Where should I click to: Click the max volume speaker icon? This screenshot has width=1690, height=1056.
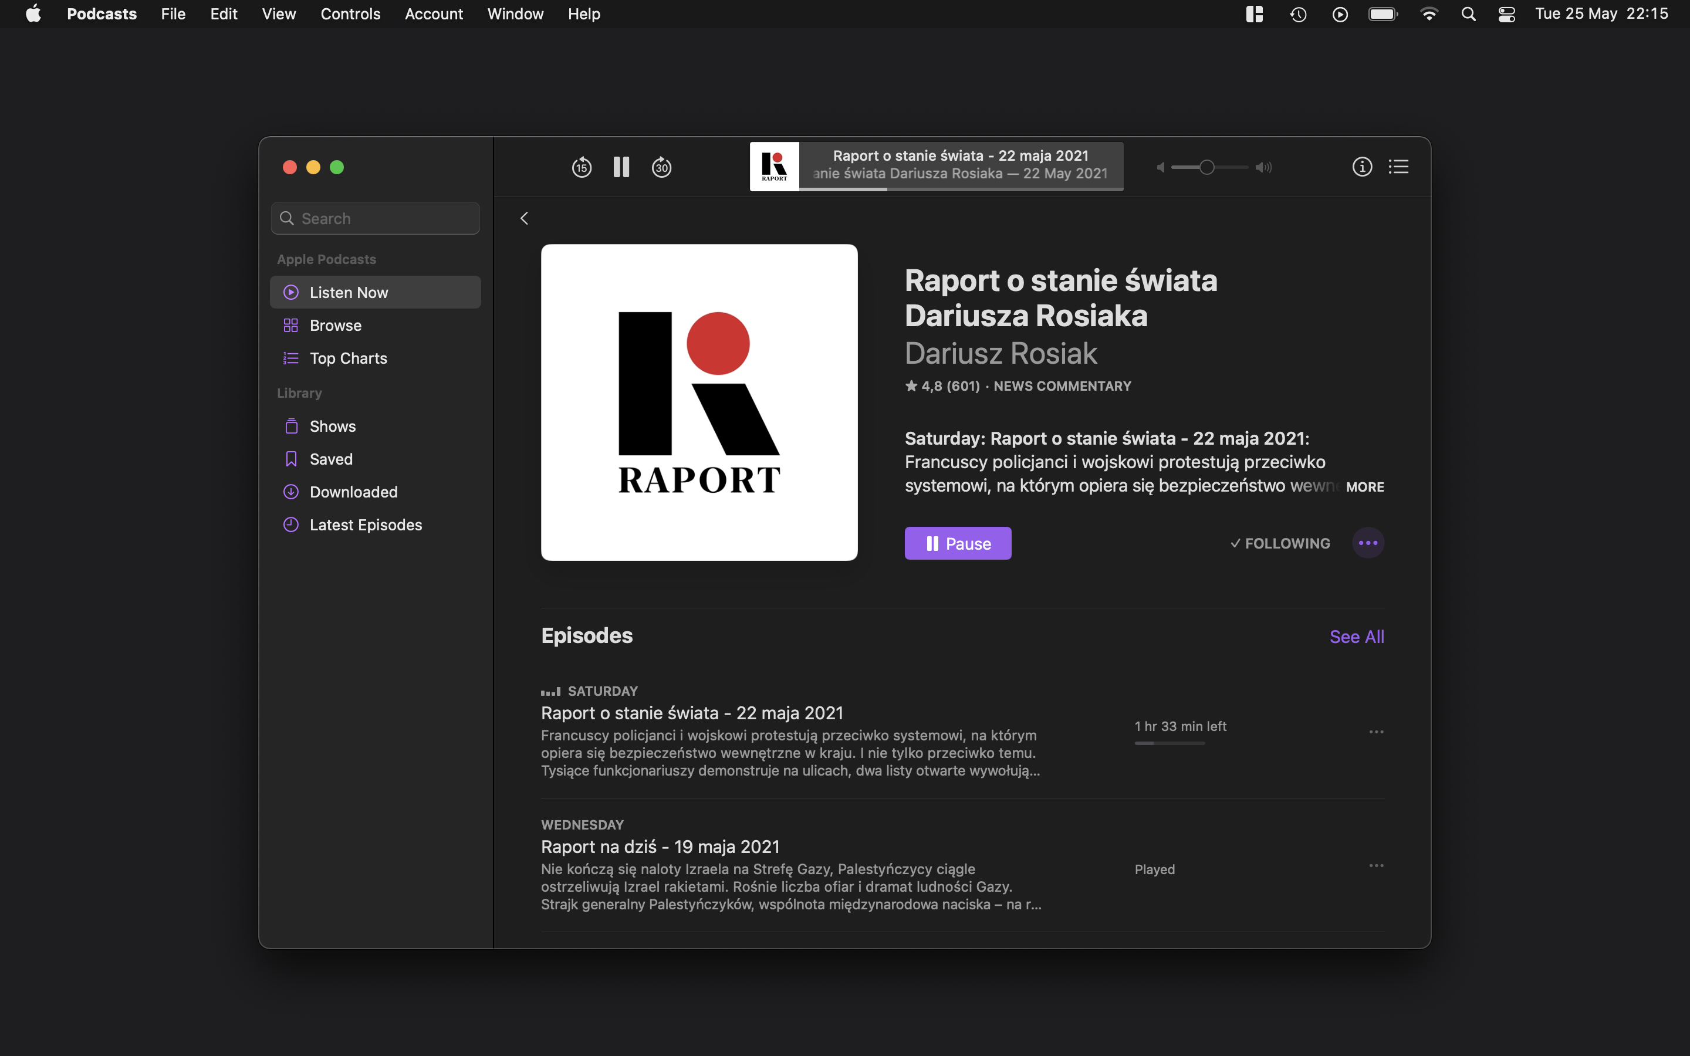(1263, 168)
